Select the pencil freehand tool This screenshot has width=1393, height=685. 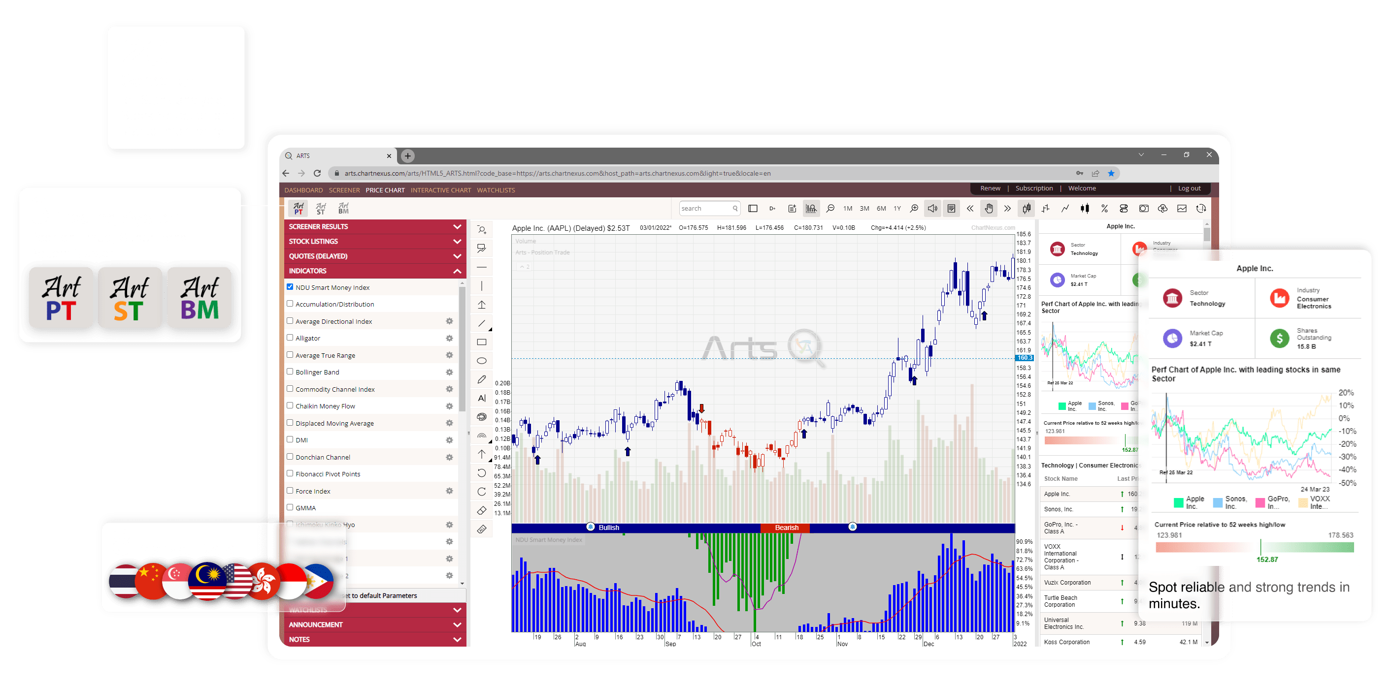(x=482, y=380)
